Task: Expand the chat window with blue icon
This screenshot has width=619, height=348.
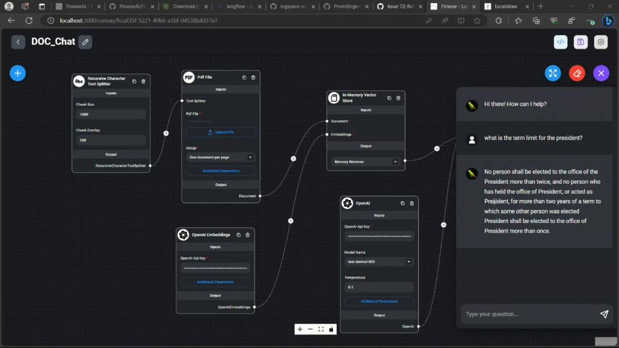Action: pos(553,73)
